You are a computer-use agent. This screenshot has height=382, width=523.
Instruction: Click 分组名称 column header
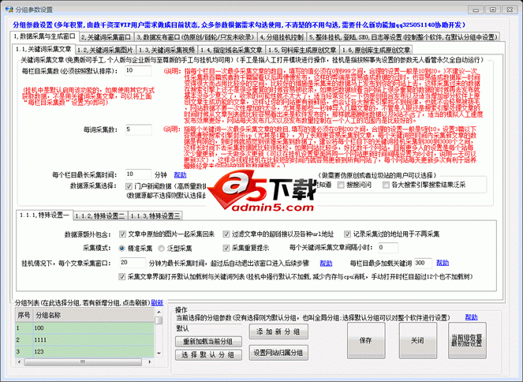click(94, 315)
